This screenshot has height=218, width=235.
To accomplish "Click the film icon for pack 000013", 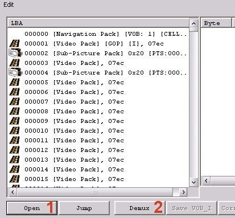I will click(15, 160).
